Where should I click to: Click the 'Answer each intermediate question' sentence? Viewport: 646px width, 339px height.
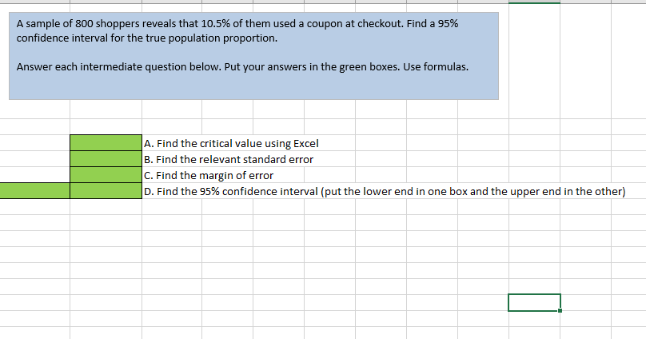point(242,66)
